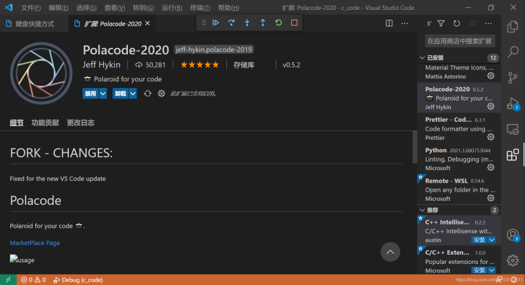
Task: Uninstall the Polacode-2020 extension
Action: [121, 93]
